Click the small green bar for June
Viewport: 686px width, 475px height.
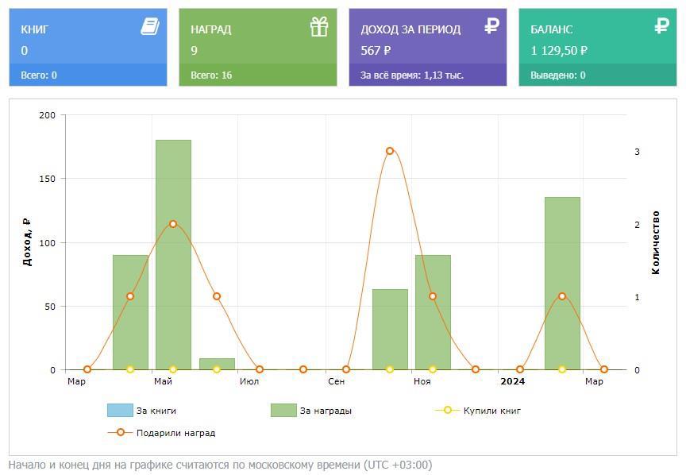click(x=217, y=364)
